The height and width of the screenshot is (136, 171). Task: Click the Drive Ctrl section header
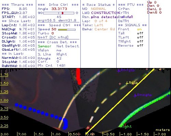58,5
